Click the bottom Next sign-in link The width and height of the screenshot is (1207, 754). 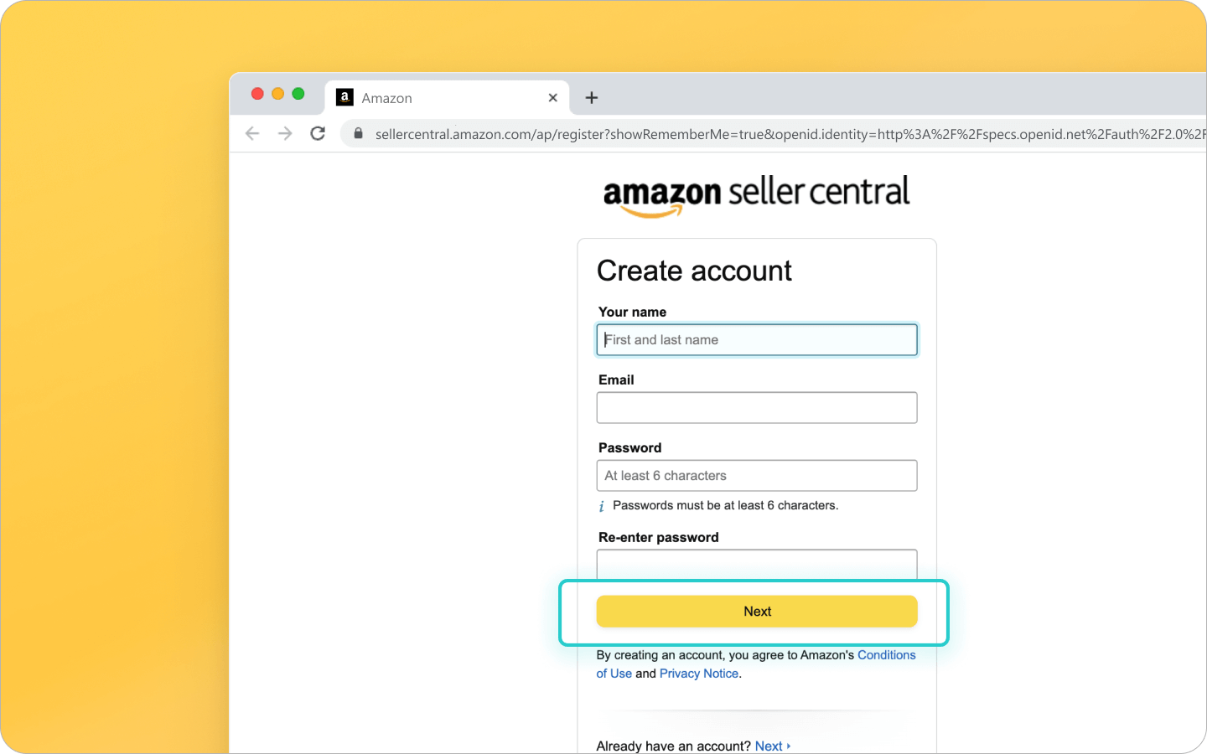[x=769, y=745]
